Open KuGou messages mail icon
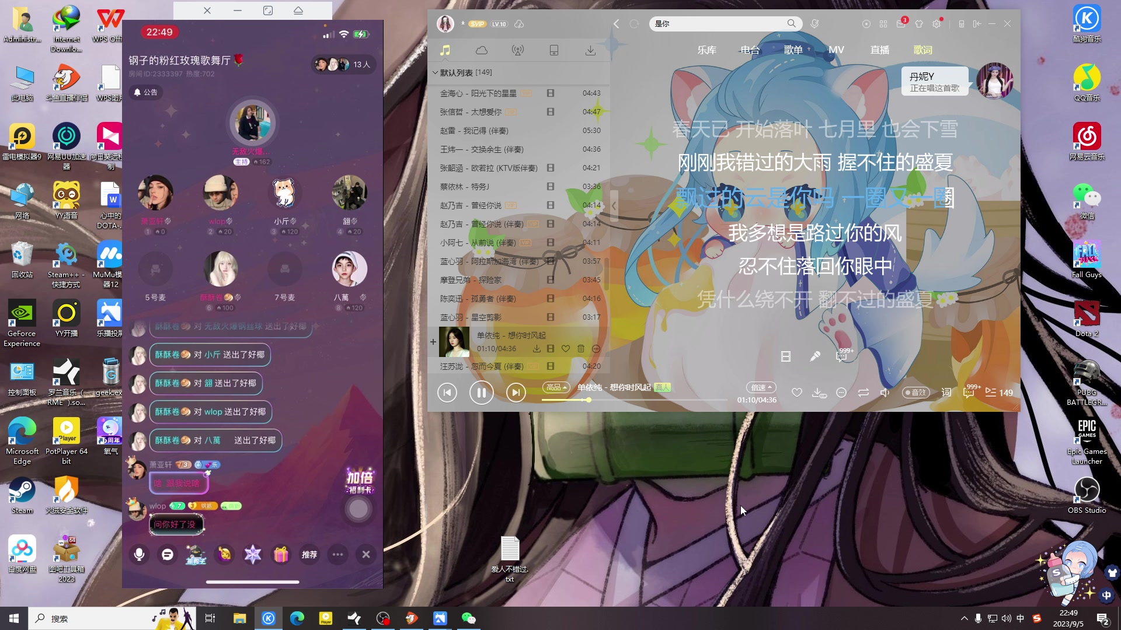The image size is (1121, 630). coord(901,24)
